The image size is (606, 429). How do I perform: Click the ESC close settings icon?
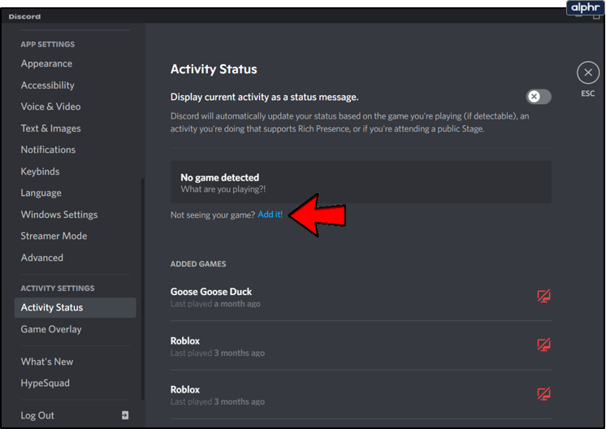pos(587,73)
